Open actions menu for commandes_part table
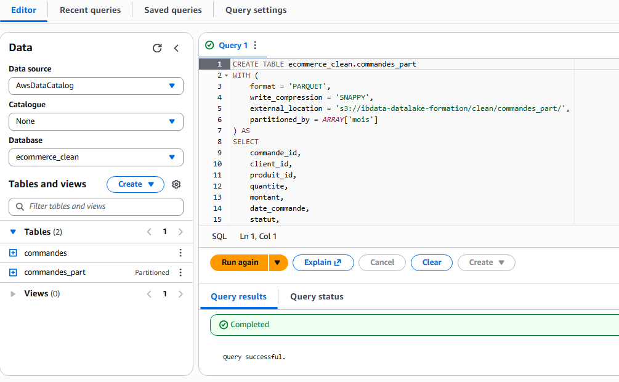The image size is (619, 382). pos(180,272)
